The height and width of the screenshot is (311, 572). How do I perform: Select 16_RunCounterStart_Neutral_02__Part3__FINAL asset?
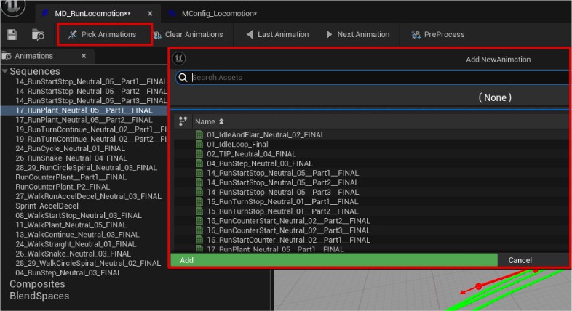(289, 230)
